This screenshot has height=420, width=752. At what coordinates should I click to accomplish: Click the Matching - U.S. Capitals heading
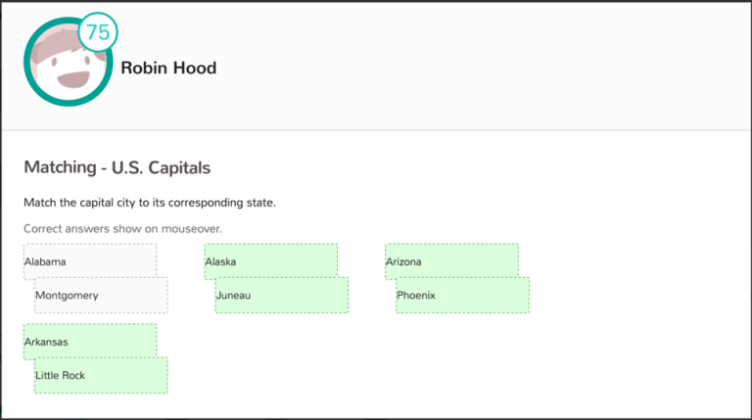click(x=117, y=167)
